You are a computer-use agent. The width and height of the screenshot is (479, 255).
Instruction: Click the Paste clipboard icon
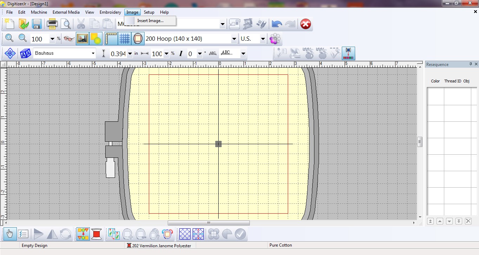107,24
